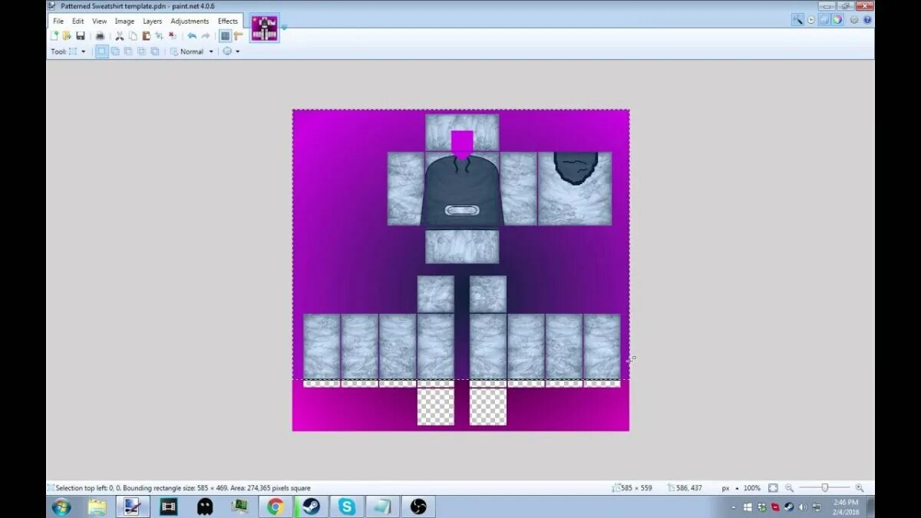Screen dimensions: 921x518
Task: Toggle the Tools window icon
Action: (798, 20)
